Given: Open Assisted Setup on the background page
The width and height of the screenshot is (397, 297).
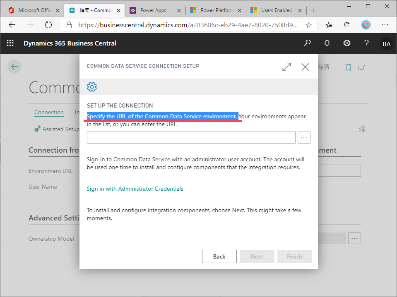Looking at the screenshot, I should pos(57,129).
